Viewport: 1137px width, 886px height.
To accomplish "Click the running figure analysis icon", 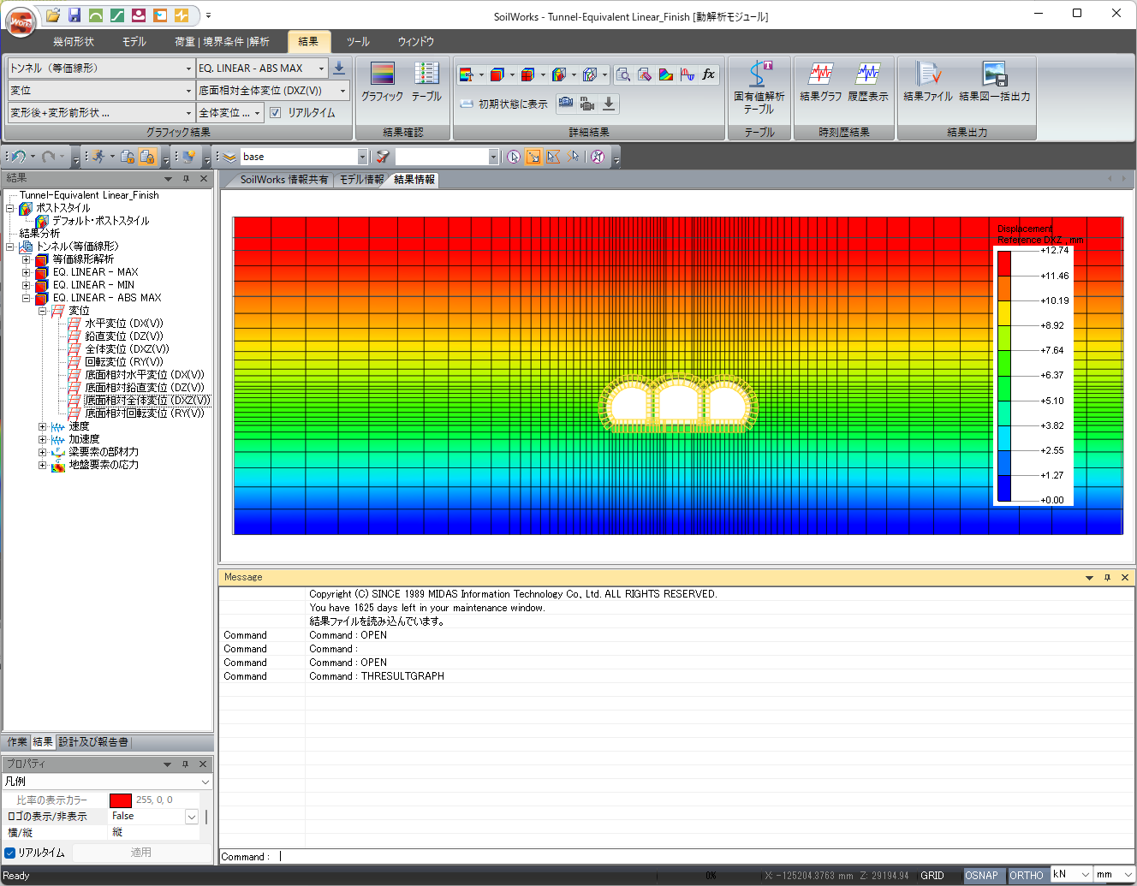I will [99, 157].
